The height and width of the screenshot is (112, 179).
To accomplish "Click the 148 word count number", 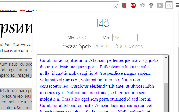I will [103, 23].
